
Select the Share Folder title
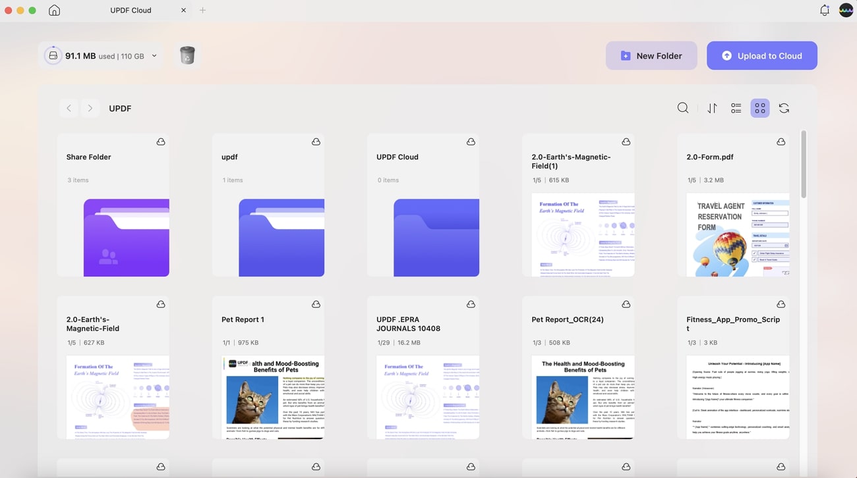[88, 157]
